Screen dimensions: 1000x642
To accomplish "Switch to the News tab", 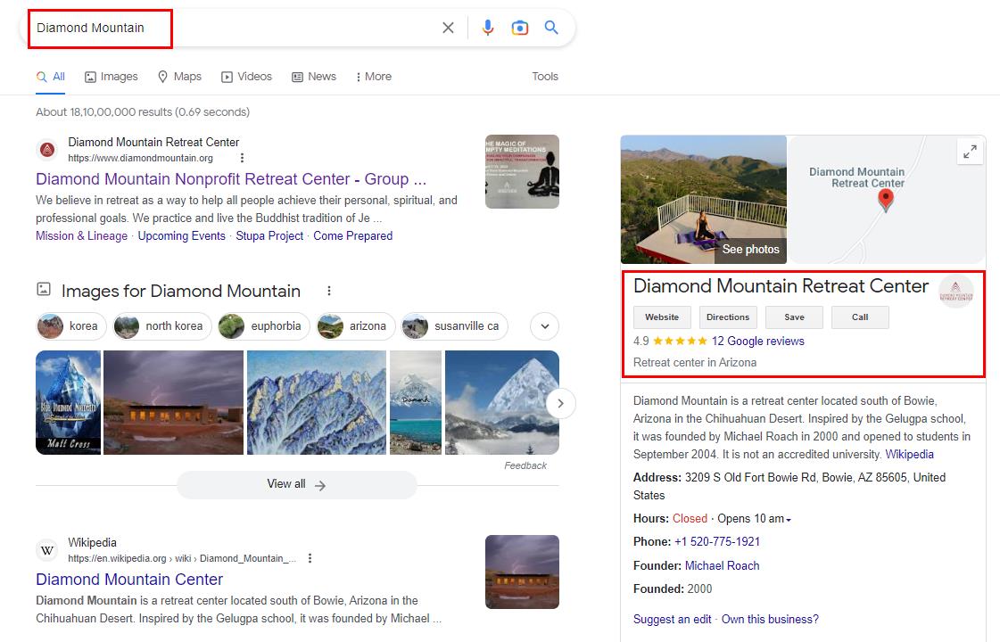I will [314, 77].
